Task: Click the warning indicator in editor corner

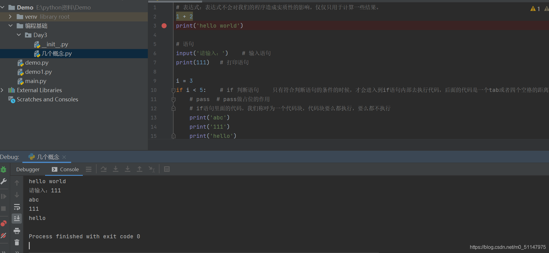Action: tap(535, 9)
